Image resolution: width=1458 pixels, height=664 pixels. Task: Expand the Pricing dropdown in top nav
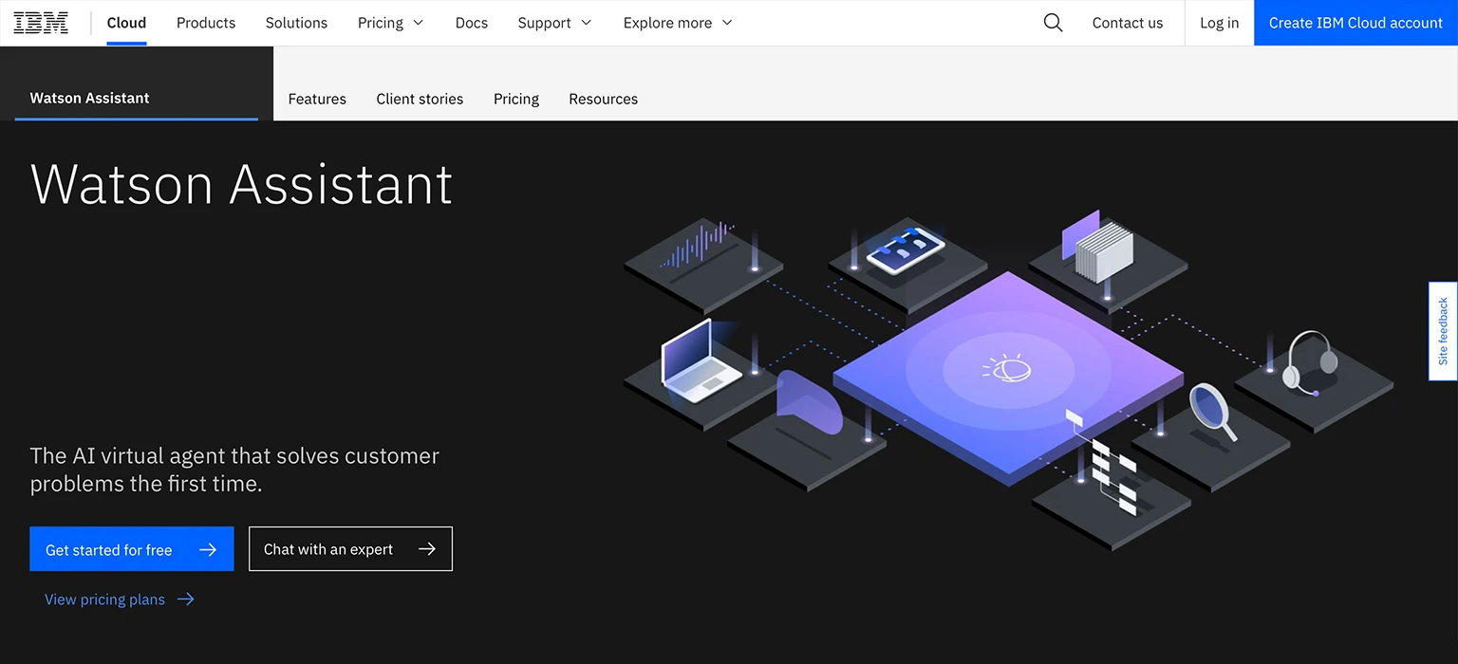(x=390, y=23)
